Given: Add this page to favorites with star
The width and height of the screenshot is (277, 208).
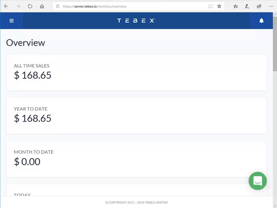Looking at the screenshot, I should click(x=219, y=6).
